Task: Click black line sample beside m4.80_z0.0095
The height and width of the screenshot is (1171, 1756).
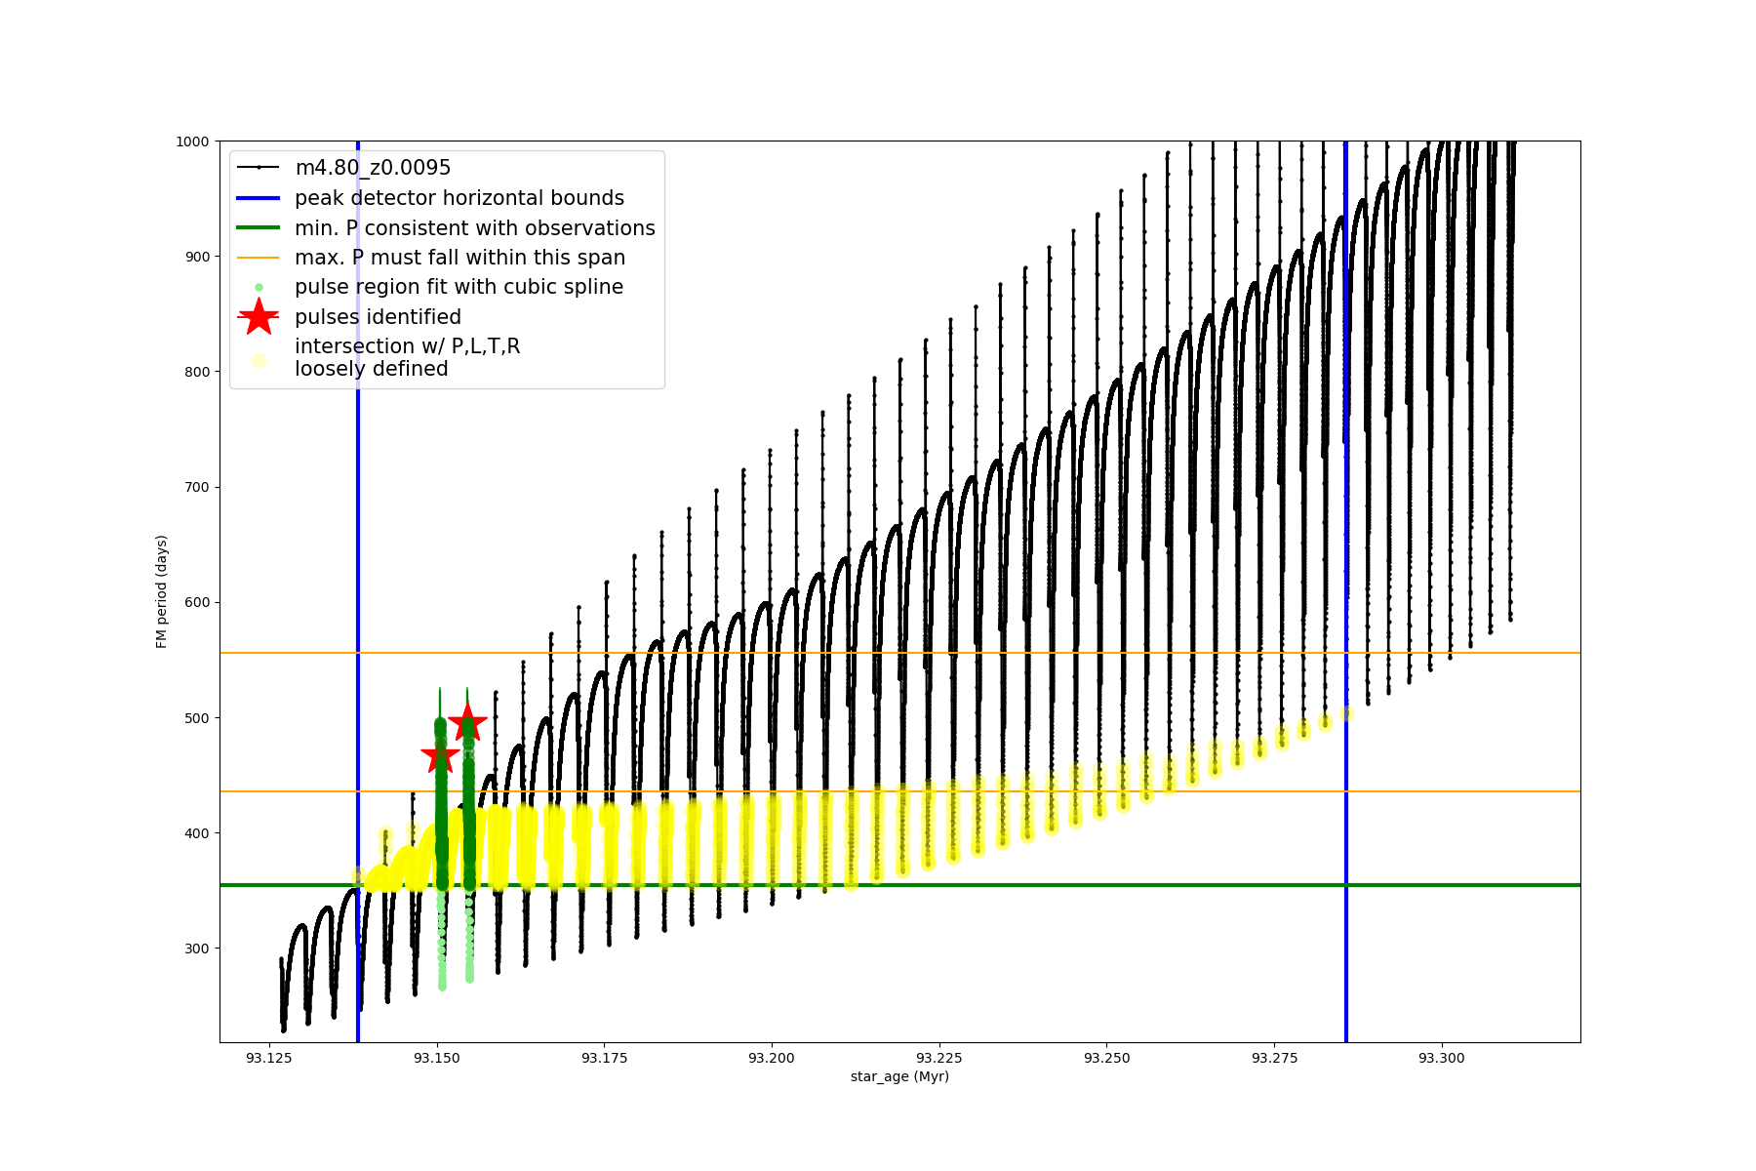Action: pyautogui.click(x=259, y=168)
